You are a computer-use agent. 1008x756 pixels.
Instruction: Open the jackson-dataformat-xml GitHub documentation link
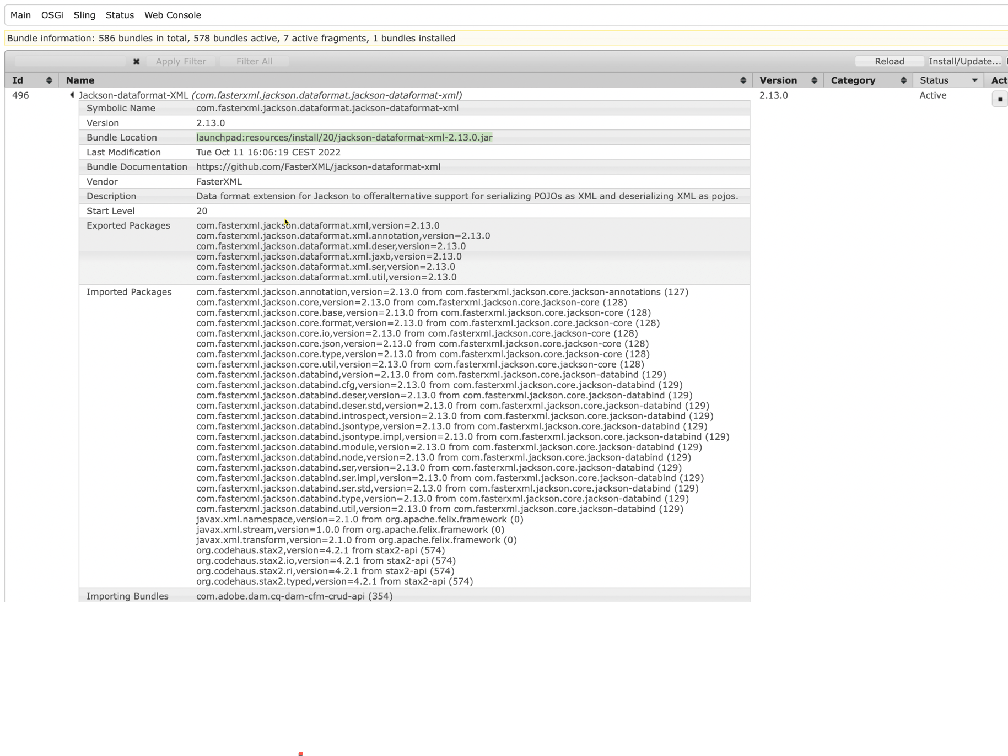pyautogui.click(x=319, y=166)
